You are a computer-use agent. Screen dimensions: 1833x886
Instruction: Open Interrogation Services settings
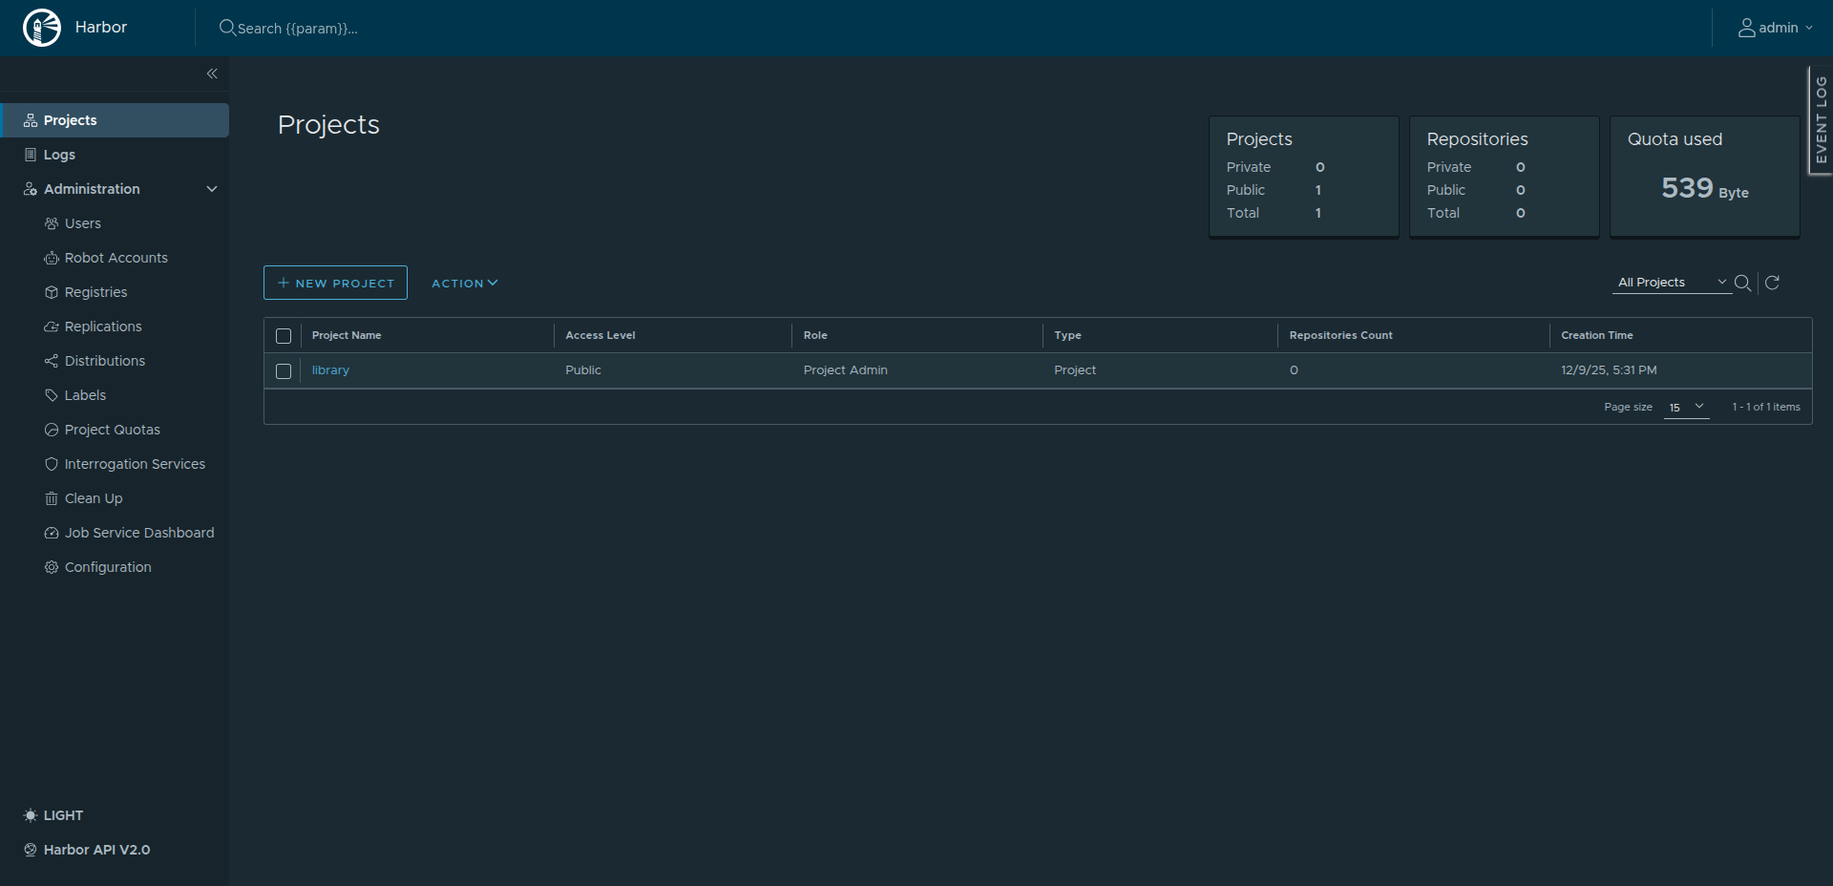[135, 463]
